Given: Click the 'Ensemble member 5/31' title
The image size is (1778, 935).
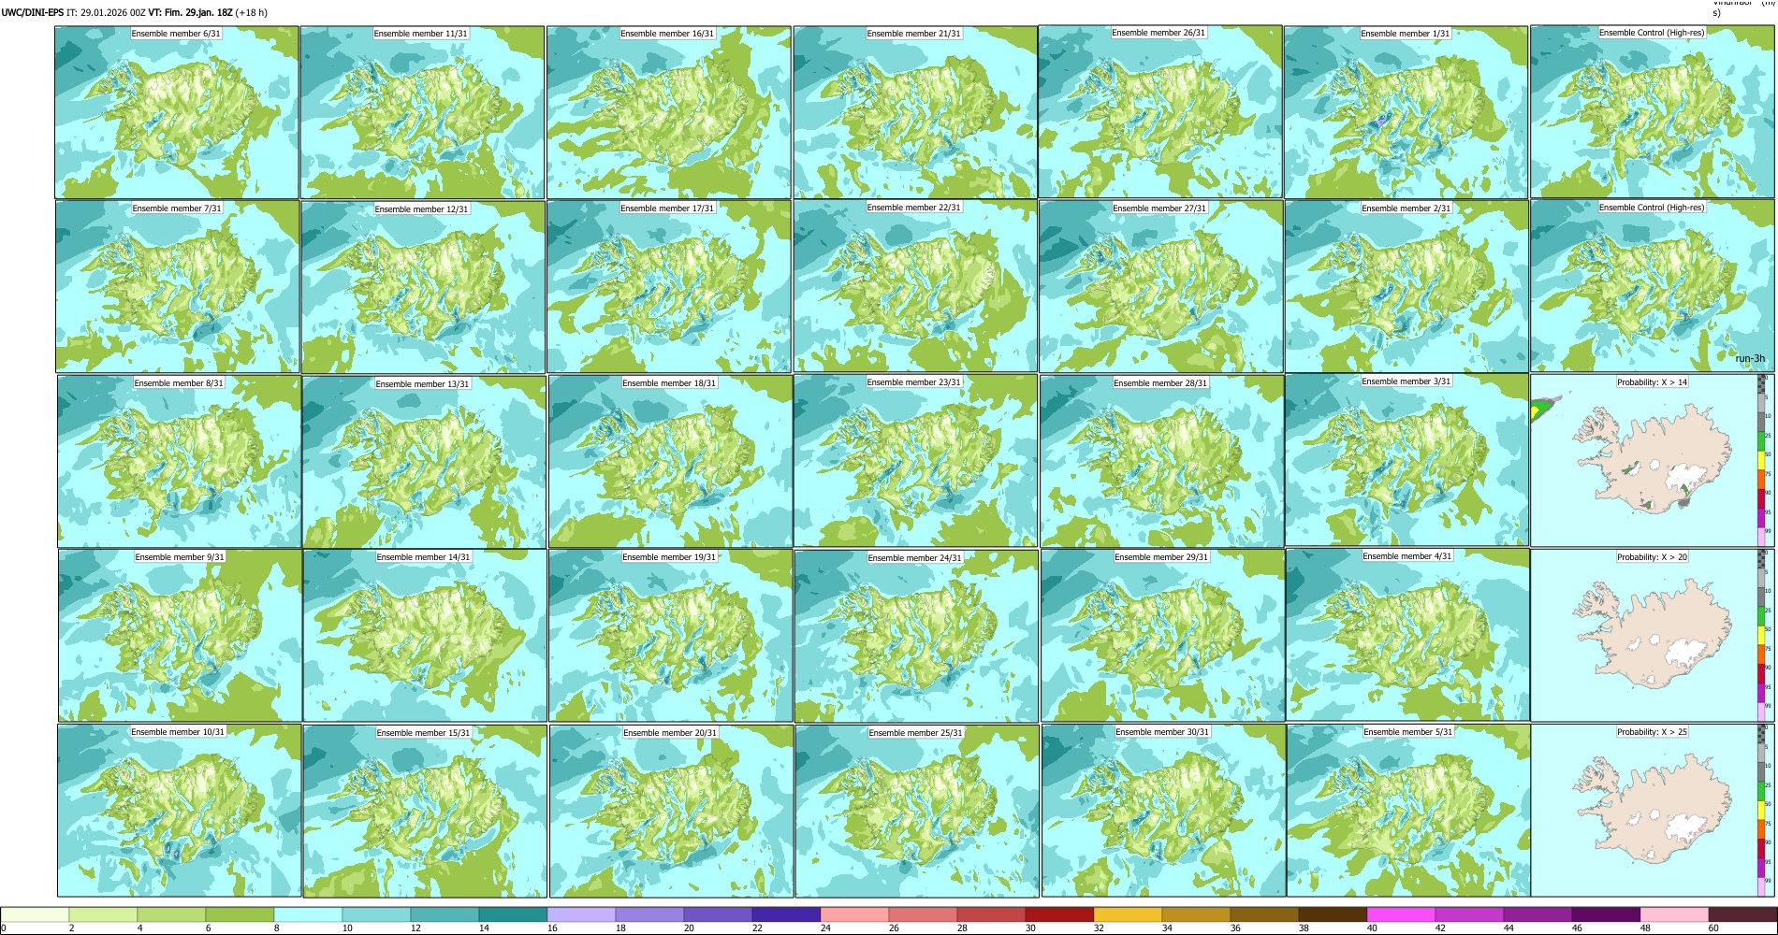Looking at the screenshot, I should [x=1408, y=731].
